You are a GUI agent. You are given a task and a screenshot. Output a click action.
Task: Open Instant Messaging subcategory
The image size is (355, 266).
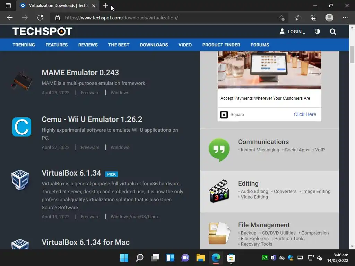click(260, 150)
